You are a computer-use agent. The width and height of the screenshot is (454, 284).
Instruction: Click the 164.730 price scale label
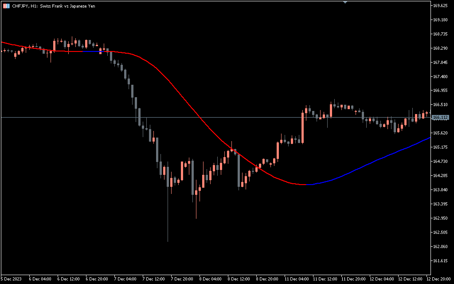point(440,162)
